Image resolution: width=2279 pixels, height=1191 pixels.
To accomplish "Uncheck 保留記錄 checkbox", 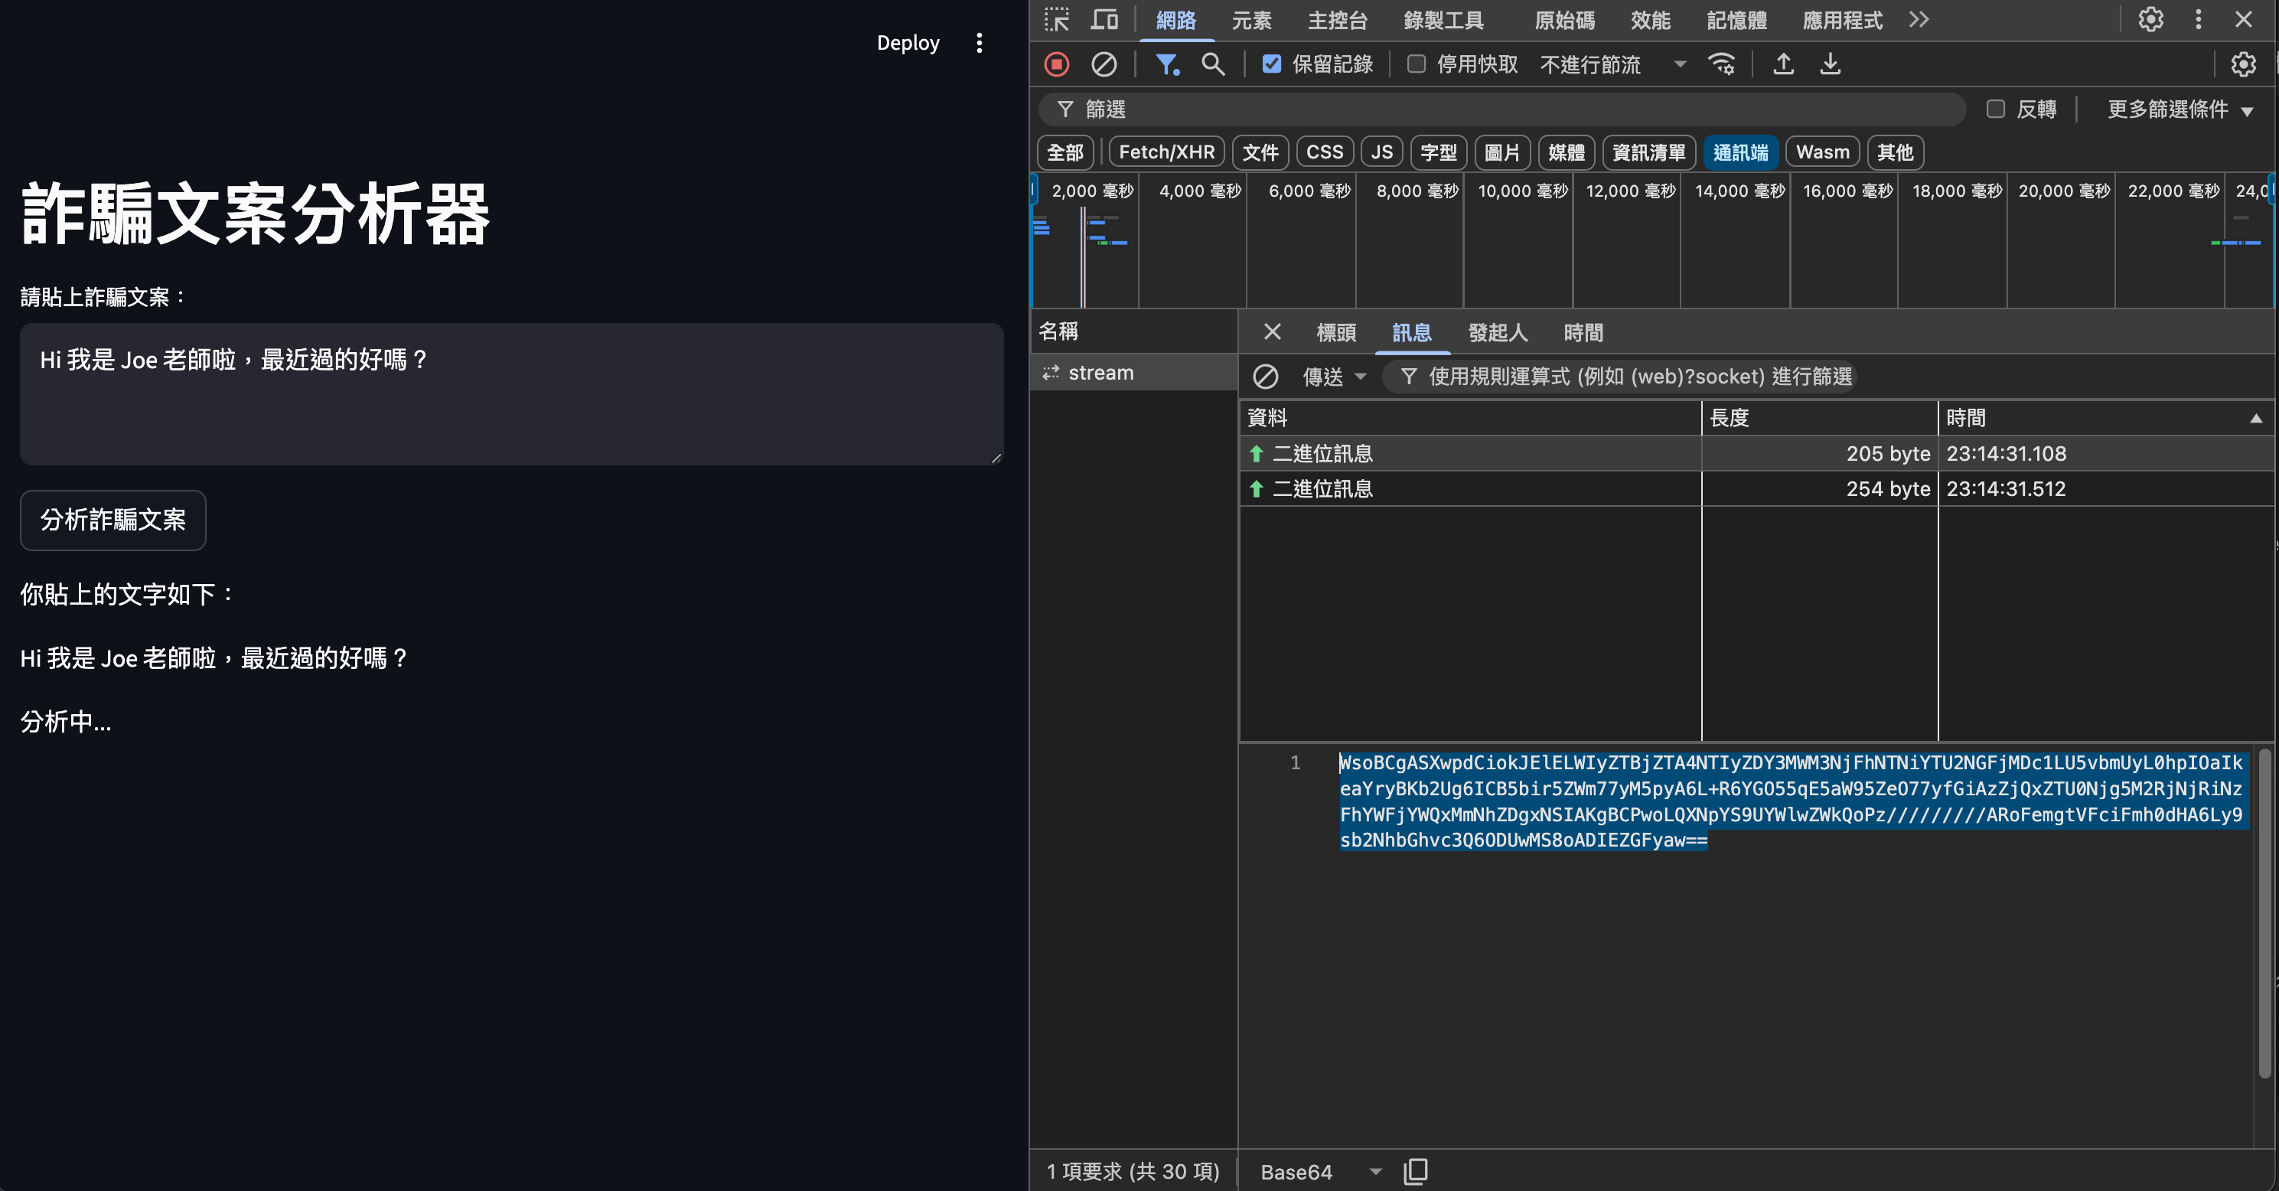I will click(x=1271, y=64).
